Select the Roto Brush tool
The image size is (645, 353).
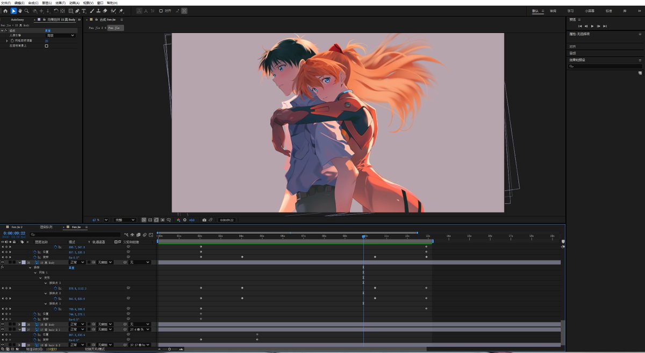click(x=113, y=11)
